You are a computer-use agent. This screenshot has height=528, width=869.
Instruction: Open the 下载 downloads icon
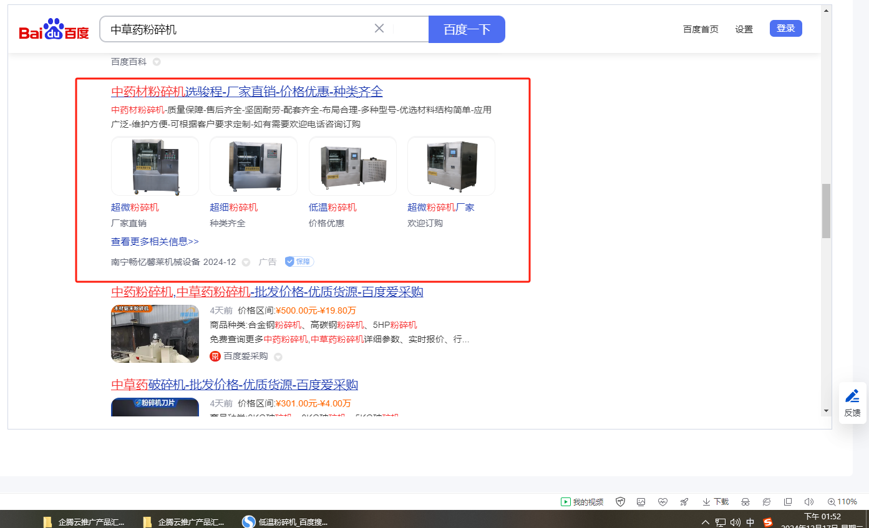(715, 502)
